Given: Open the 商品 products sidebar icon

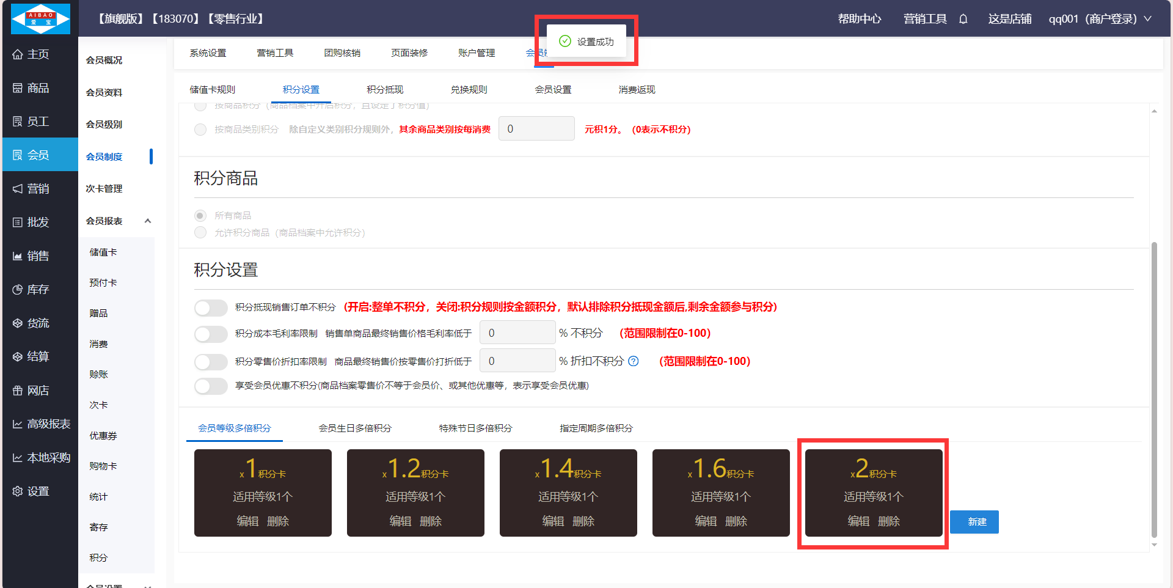Looking at the screenshot, I should 18,88.
